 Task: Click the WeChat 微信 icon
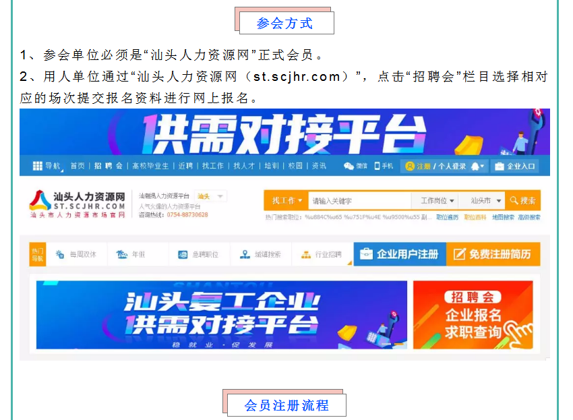349,167
